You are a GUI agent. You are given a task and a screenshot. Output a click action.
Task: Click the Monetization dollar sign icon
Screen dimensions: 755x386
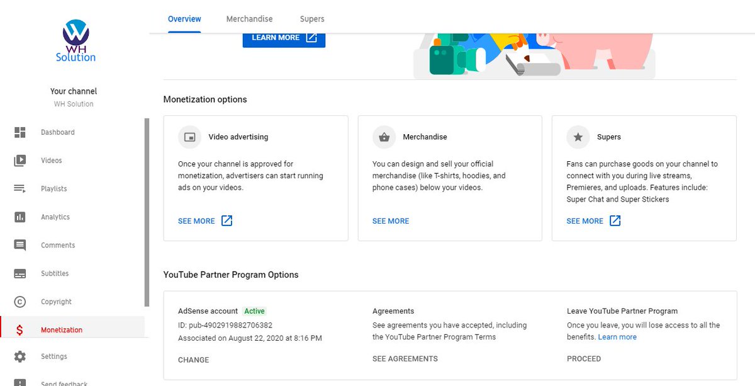click(20, 330)
